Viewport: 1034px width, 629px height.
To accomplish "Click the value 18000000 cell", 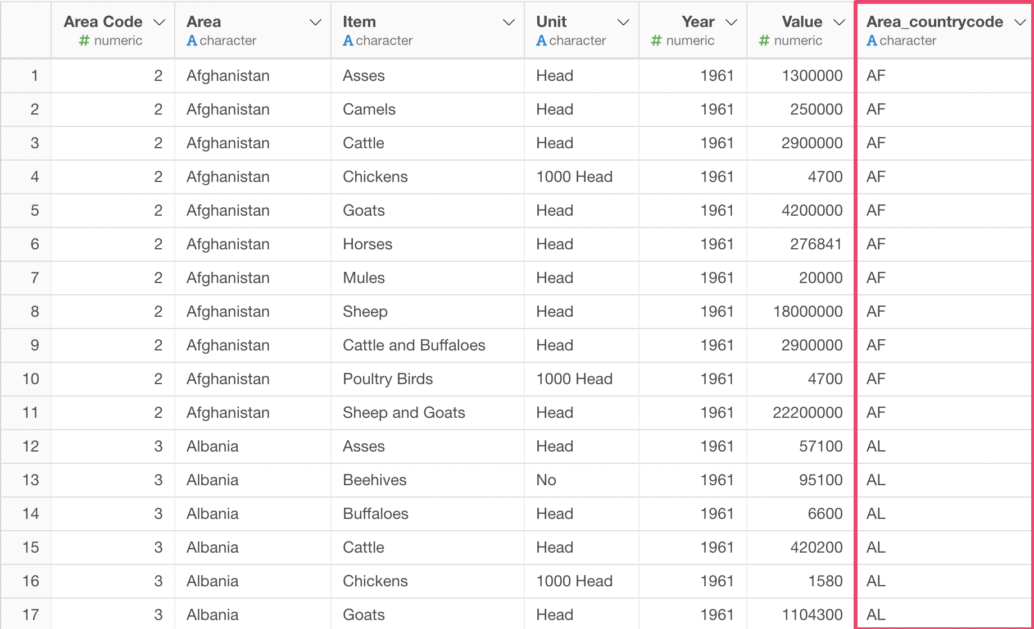I will [x=801, y=312].
